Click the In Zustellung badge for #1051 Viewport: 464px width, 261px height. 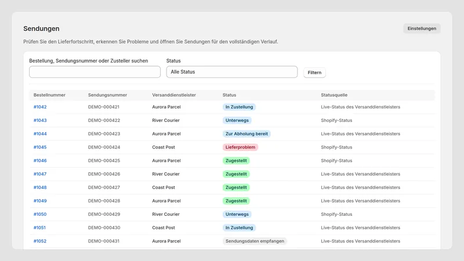[x=239, y=227]
